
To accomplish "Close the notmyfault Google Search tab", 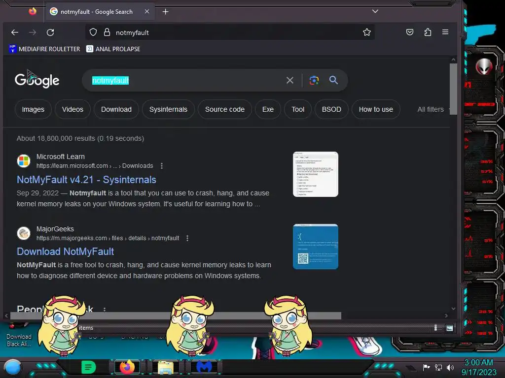I will point(147,11).
